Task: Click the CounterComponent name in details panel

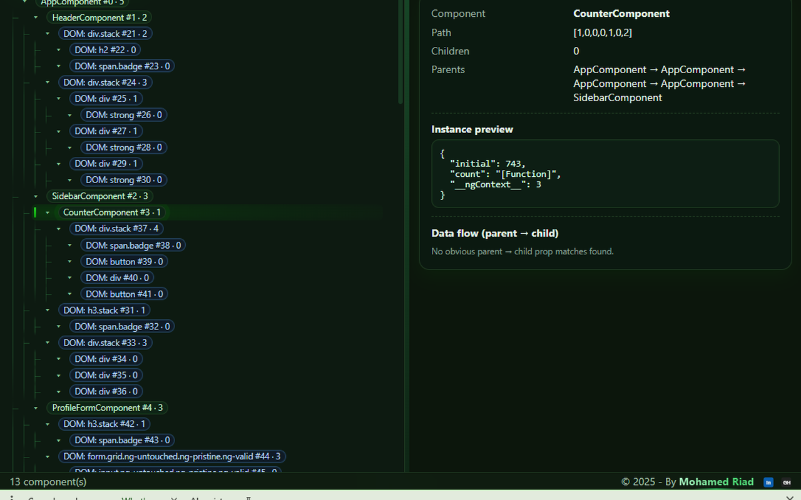Action: pos(621,14)
